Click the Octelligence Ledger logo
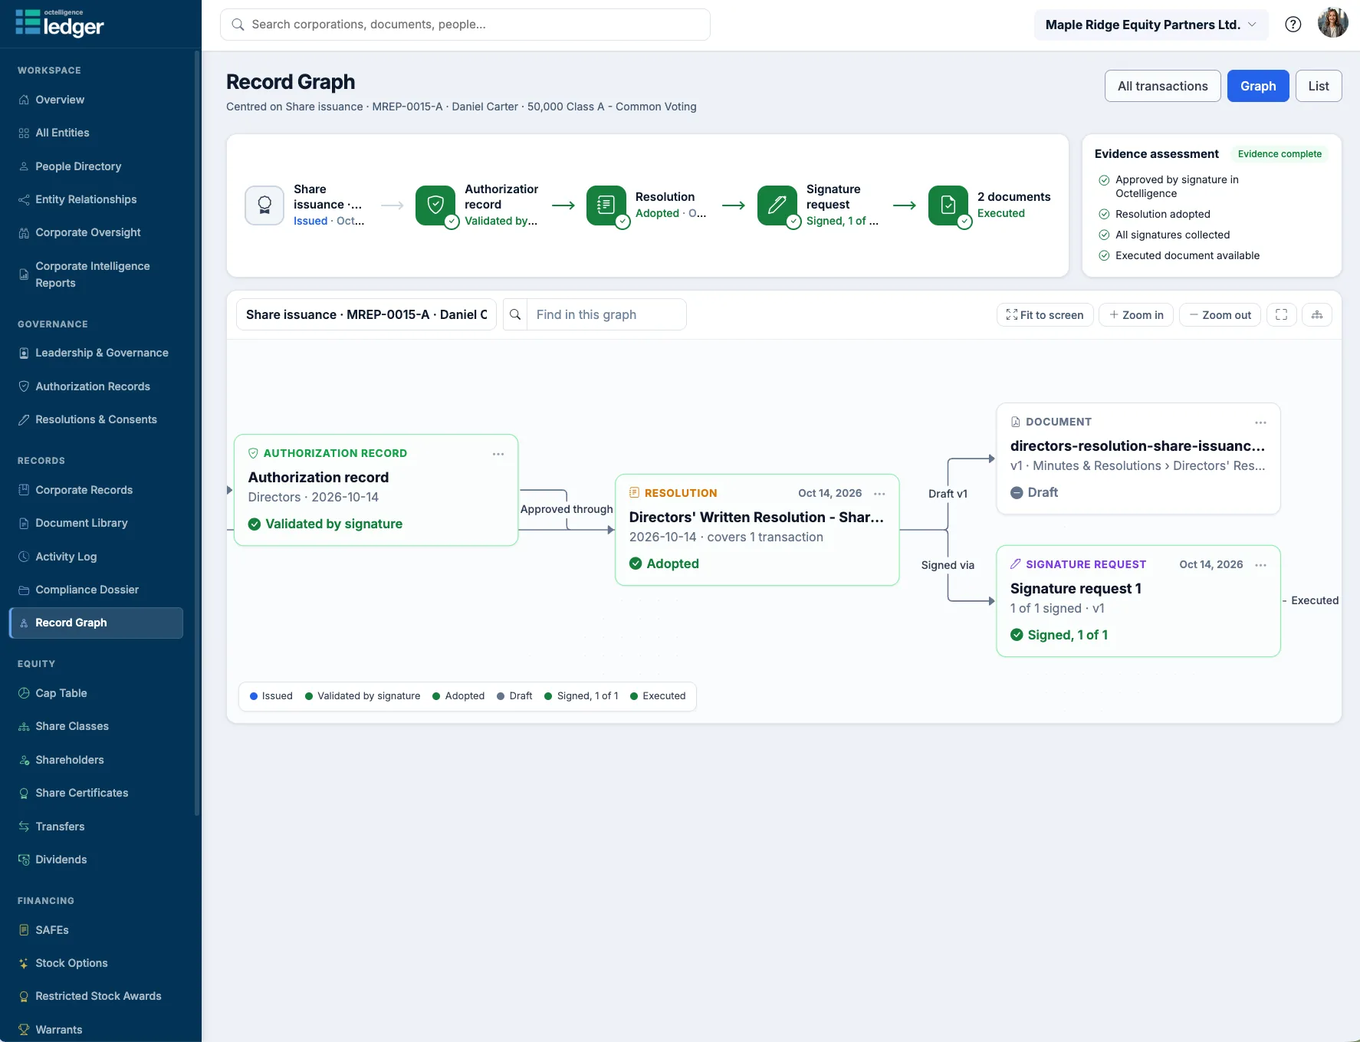This screenshot has height=1042, width=1360. pyautogui.click(x=60, y=23)
